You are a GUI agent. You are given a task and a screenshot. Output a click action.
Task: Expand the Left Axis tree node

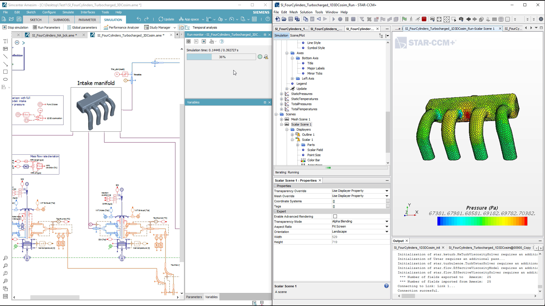click(292, 79)
